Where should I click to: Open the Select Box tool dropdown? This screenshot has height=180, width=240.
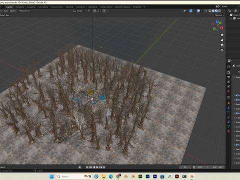click(x=5, y=15)
